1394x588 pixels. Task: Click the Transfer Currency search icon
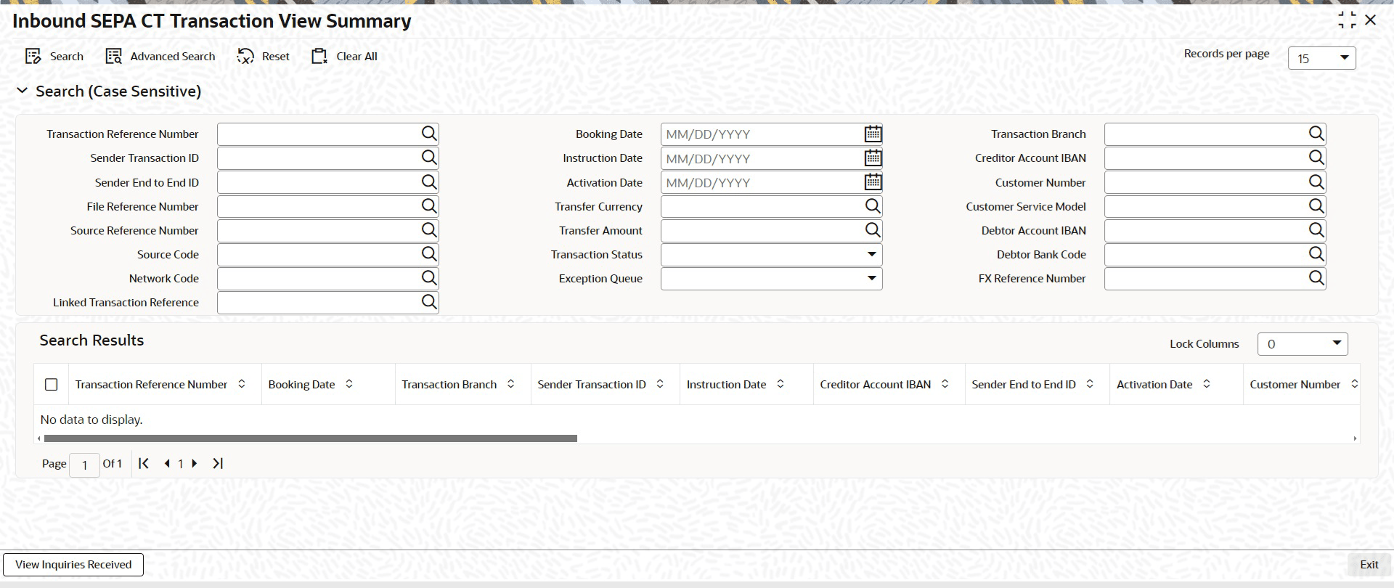point(873,206)
